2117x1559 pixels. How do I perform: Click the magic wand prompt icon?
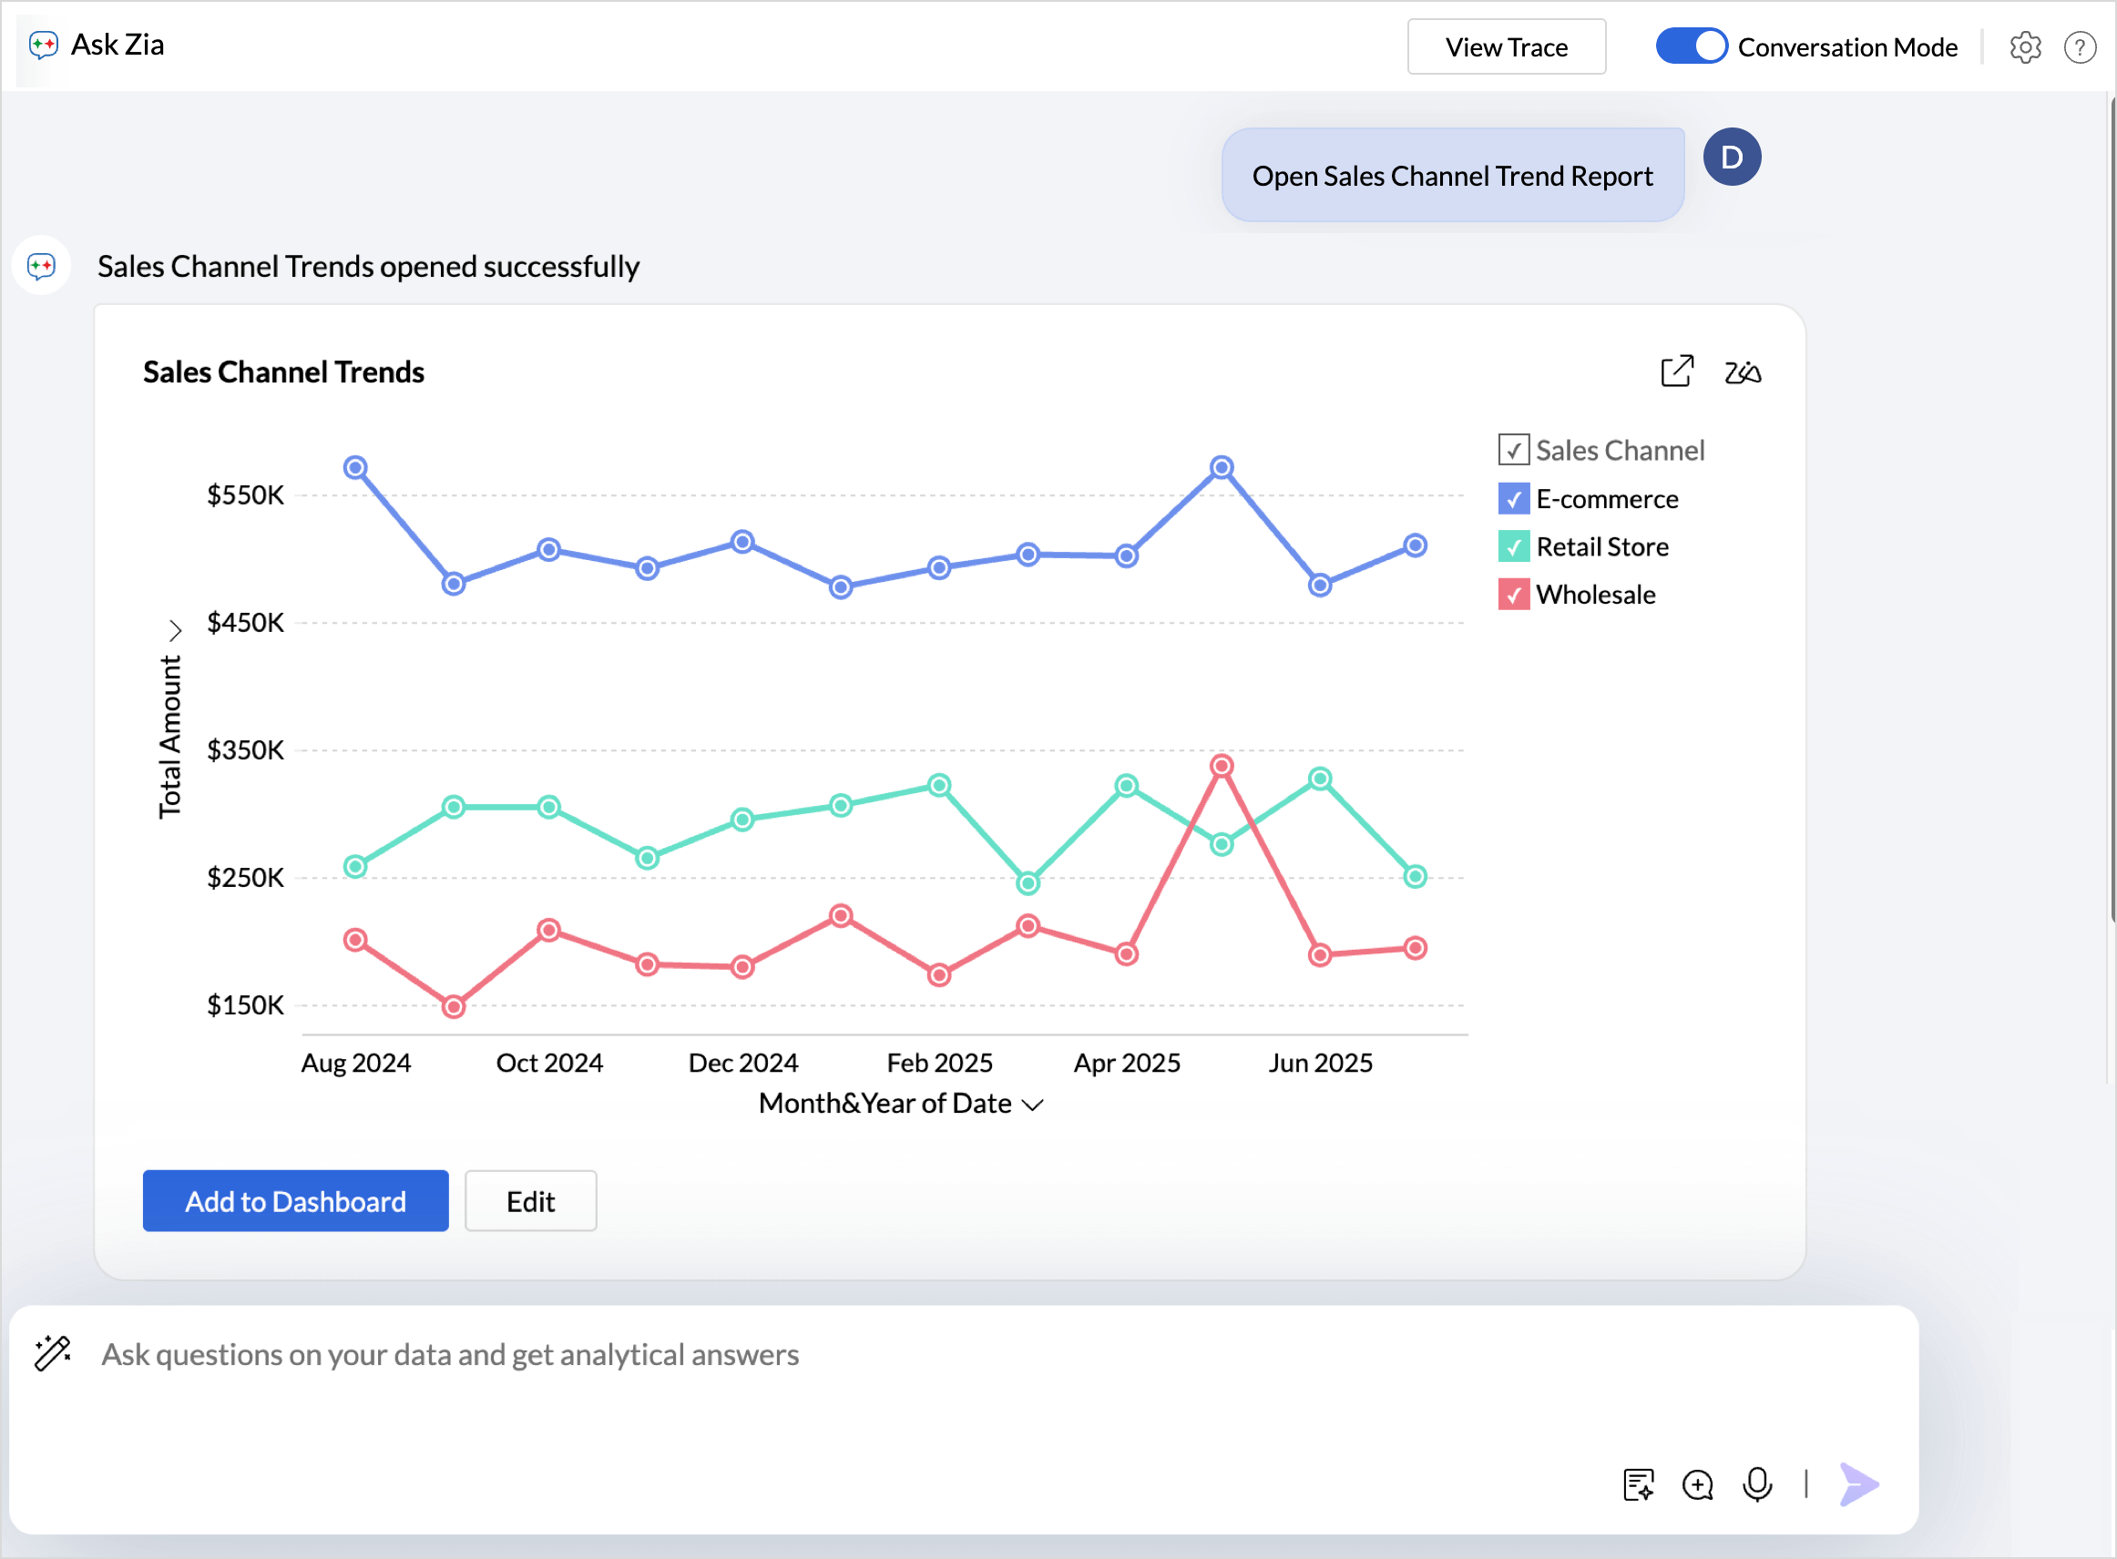click(53, 1353)
